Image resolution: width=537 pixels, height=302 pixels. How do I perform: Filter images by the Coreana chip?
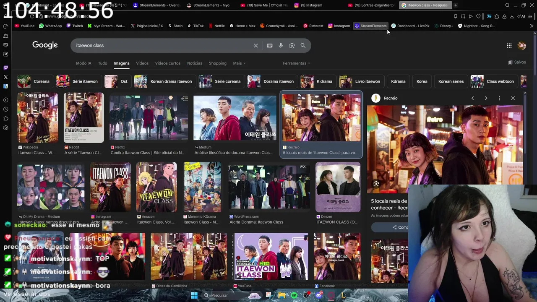(34, 81)
